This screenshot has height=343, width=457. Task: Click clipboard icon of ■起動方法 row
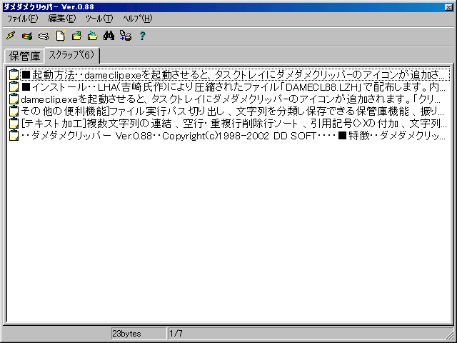click(x=14, y=75)
